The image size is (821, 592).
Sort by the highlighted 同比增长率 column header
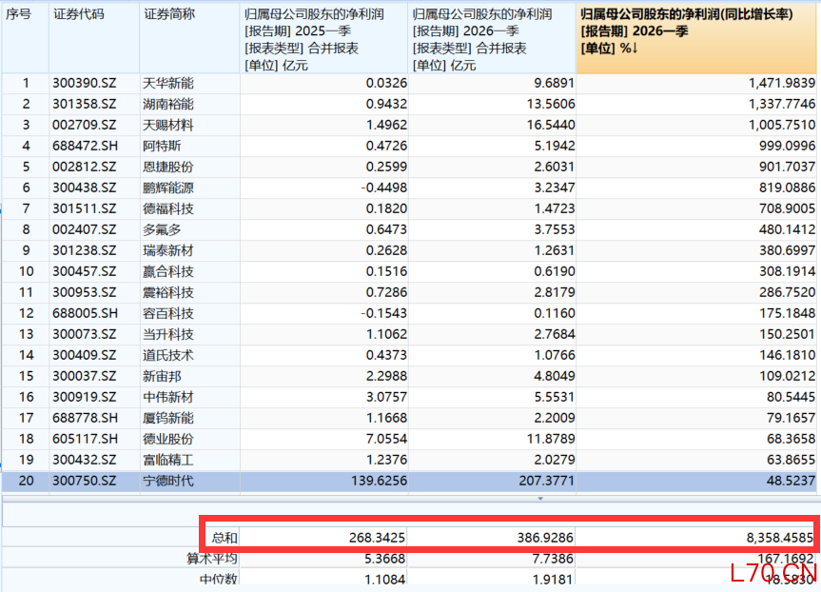point(696,38)
